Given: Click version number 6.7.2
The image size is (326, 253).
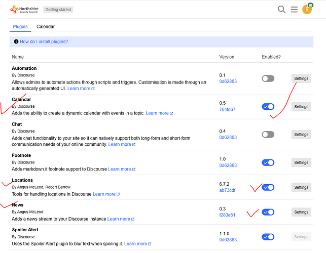Looking at the screenshot, I should pyautogui.click(x=224, y=184).
